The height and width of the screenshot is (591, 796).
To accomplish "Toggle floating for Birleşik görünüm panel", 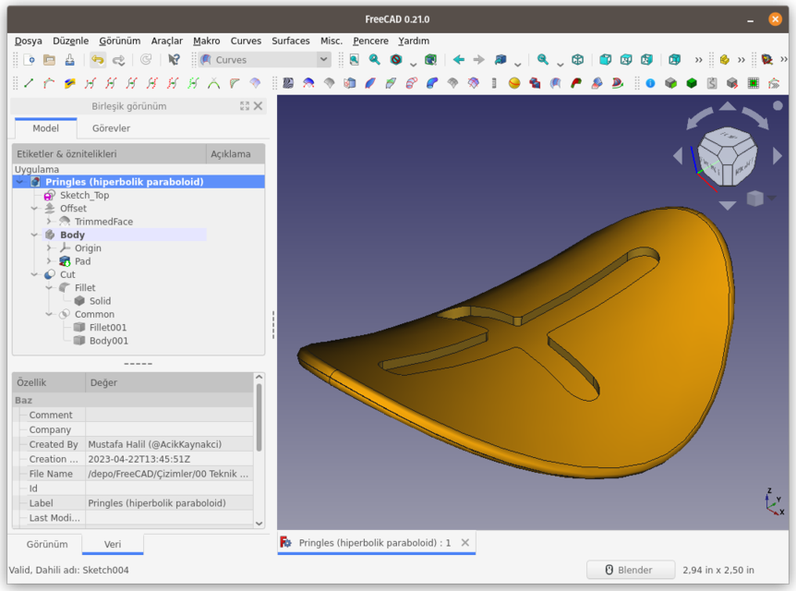I will tap(245, 106).
